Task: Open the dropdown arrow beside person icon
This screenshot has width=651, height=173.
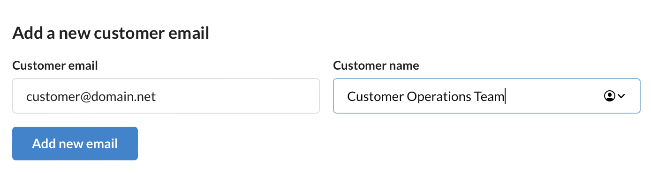Action: click(621, 96)
